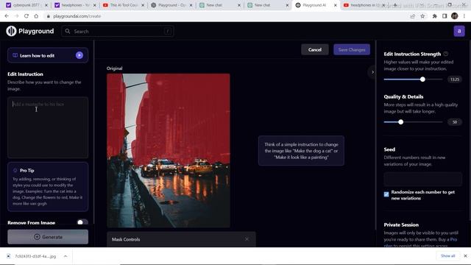Close the downloads bar

pos(465,255)
